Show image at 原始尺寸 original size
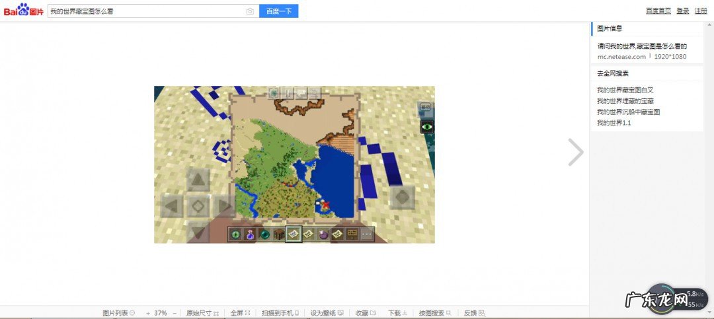The image size is (714, 319). pyautogui.click(x=203, y=313)
